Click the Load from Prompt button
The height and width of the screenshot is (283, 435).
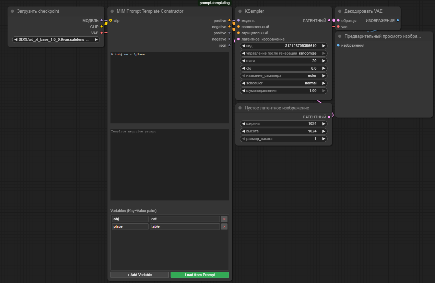tap(200, 275)
